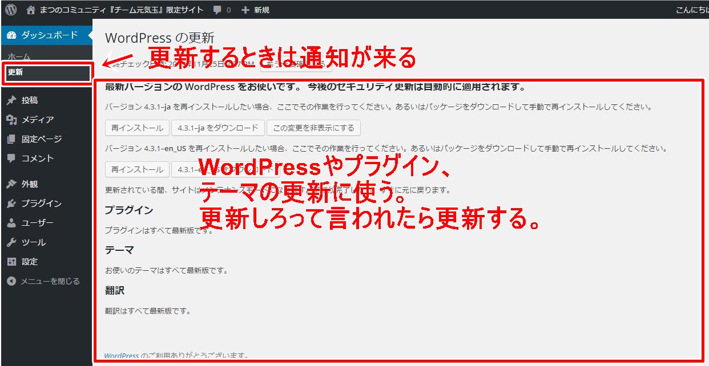Open the comments bubble icon in the admin bar
709x366 pixels.
[x=217, y=10]
